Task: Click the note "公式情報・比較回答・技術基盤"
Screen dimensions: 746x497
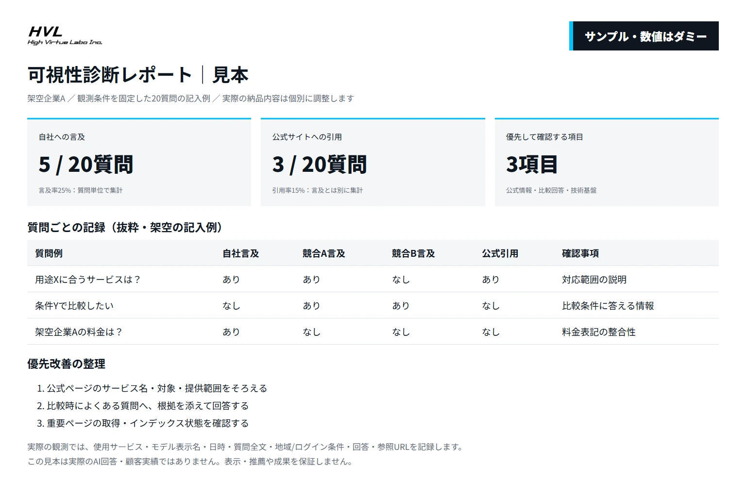Action: 551,190
